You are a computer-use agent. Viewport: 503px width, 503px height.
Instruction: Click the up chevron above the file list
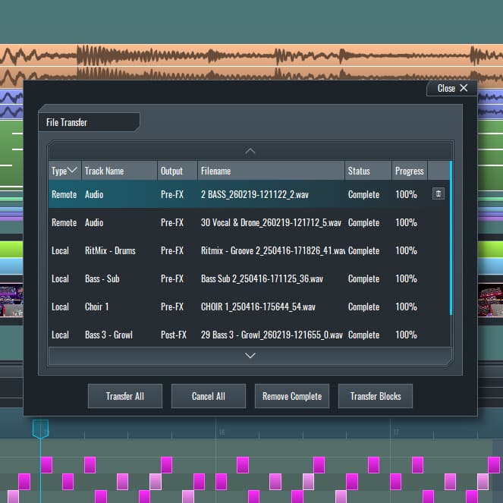click(250, 151)
